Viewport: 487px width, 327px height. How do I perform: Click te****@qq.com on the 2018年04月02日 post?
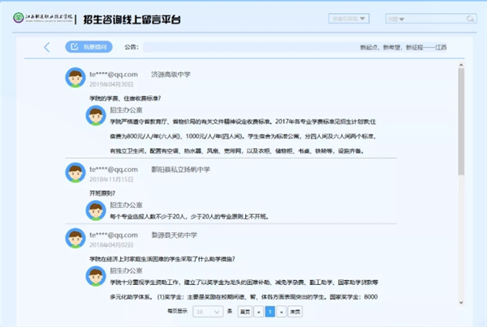tap(114, 235)
